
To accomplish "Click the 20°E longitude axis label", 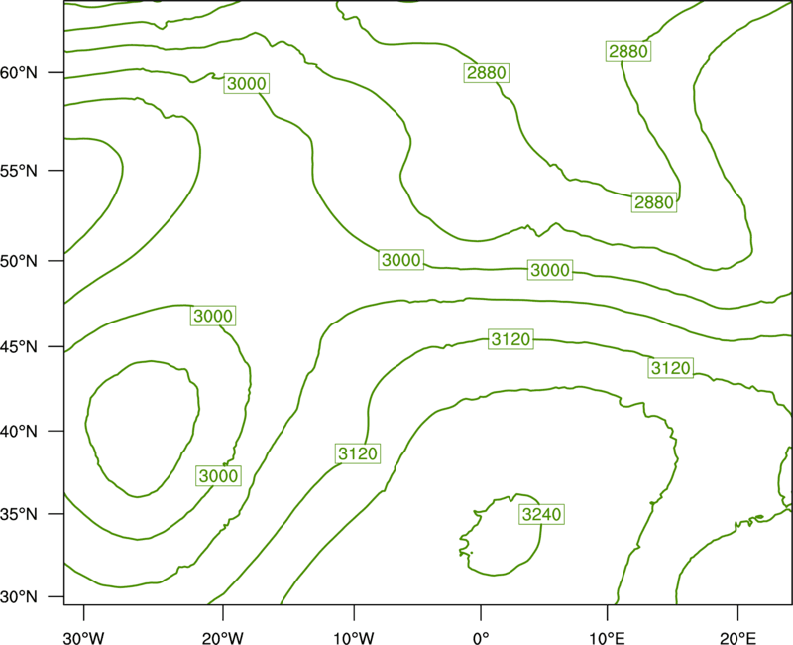I will [737, 638].
